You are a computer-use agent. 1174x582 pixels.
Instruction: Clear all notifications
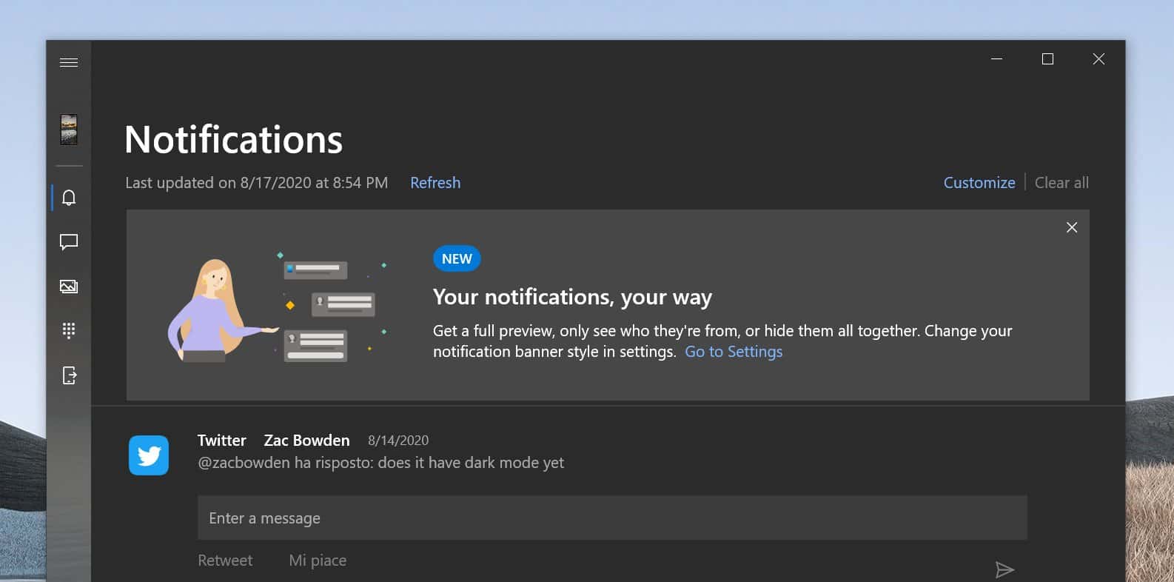click(1061, 183)
